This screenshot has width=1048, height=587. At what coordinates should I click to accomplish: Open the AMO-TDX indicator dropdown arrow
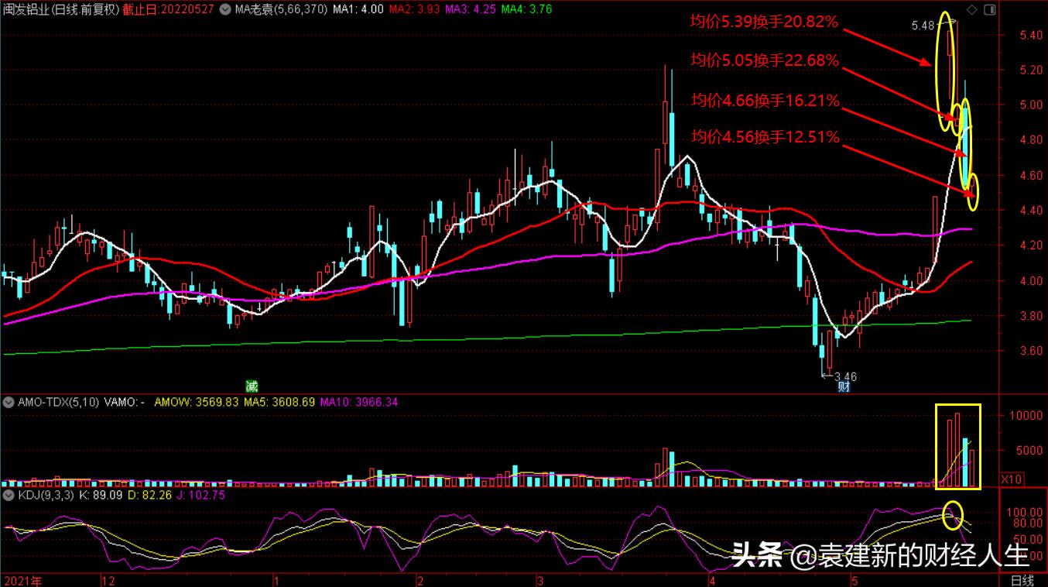[x=9, y=402]
